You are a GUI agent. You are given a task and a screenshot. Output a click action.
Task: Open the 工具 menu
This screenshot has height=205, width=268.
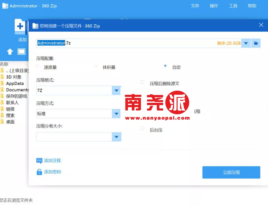click(x=233, y=6)
